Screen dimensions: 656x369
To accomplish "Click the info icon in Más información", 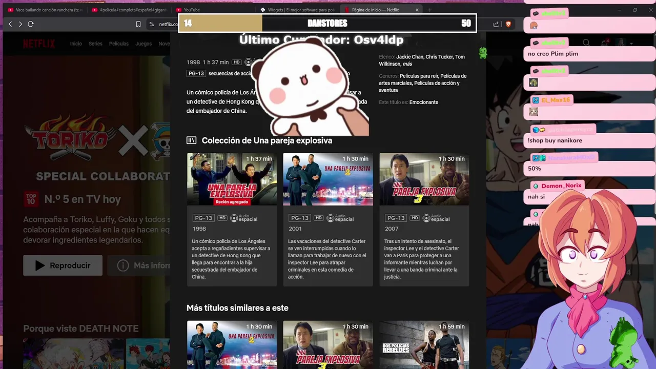I will (x=123, y=265).
